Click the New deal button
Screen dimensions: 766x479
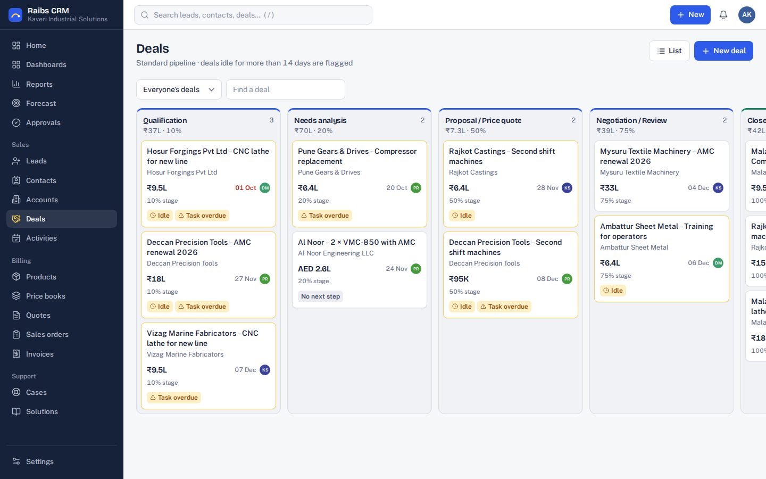[x=723, y=51]
